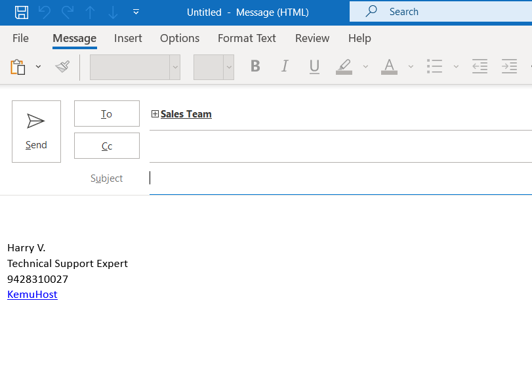This screenshot has height=372, width=532.
Task: Click the phone number 9428310027
Action: pyautogui.click(x=37, y=279)
